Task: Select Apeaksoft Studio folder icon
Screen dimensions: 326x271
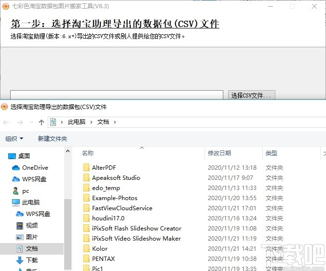Action: (86, 177)
